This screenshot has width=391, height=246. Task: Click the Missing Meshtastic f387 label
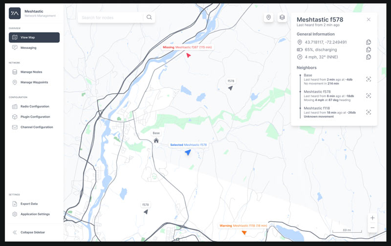187,47
